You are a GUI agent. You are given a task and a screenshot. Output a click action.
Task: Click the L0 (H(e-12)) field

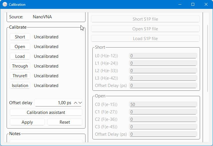[163, 56]
